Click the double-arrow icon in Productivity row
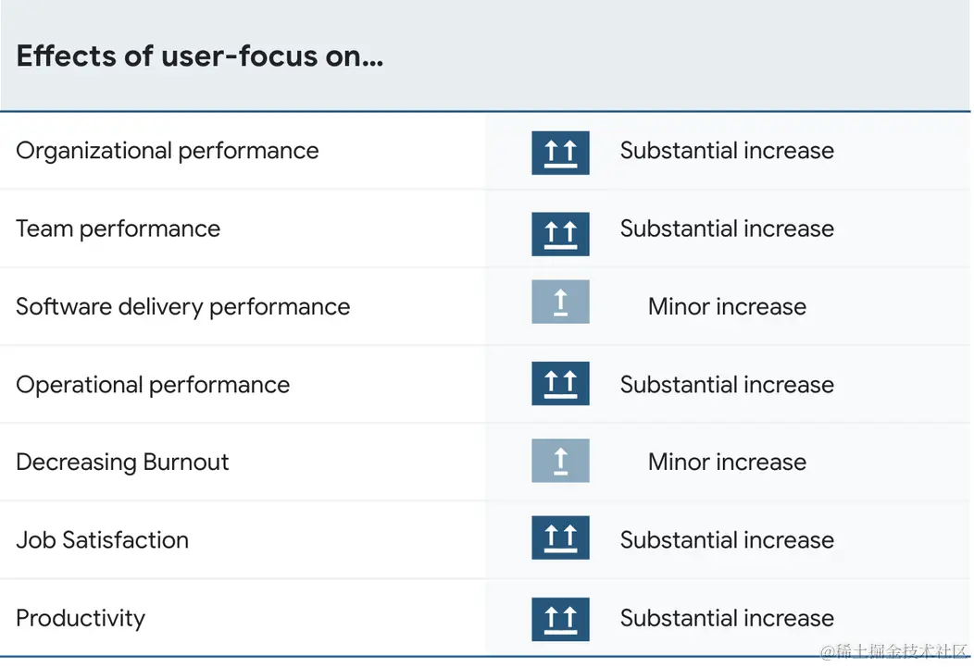Image resolution: width=974 pixels, height=667 pixels. click(x=560, y=619)
